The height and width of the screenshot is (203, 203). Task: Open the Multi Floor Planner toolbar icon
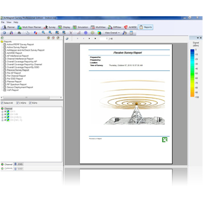point(19,27)
